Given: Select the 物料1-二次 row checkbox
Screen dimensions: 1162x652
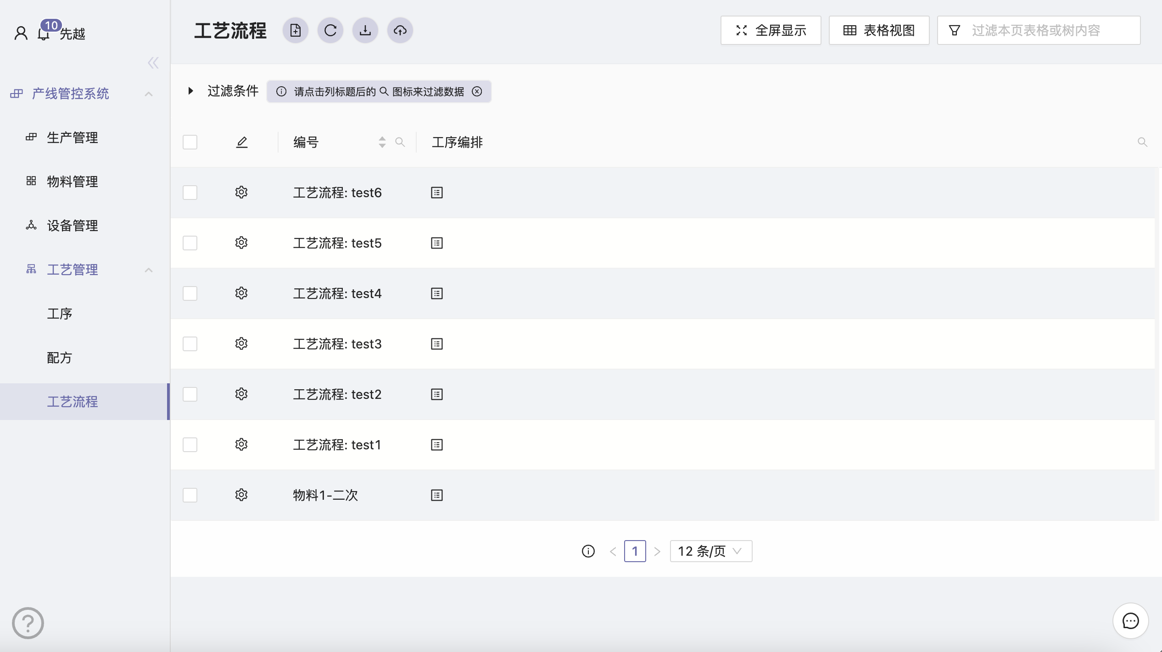Looking at the screenshot, I should 190,495.
